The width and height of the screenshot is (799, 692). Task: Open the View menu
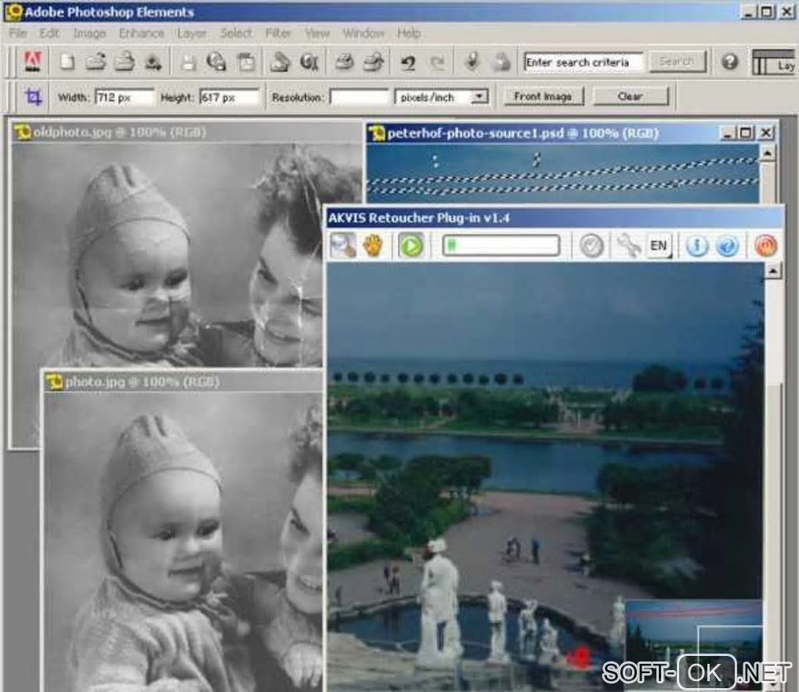click(x=317, y=34)
